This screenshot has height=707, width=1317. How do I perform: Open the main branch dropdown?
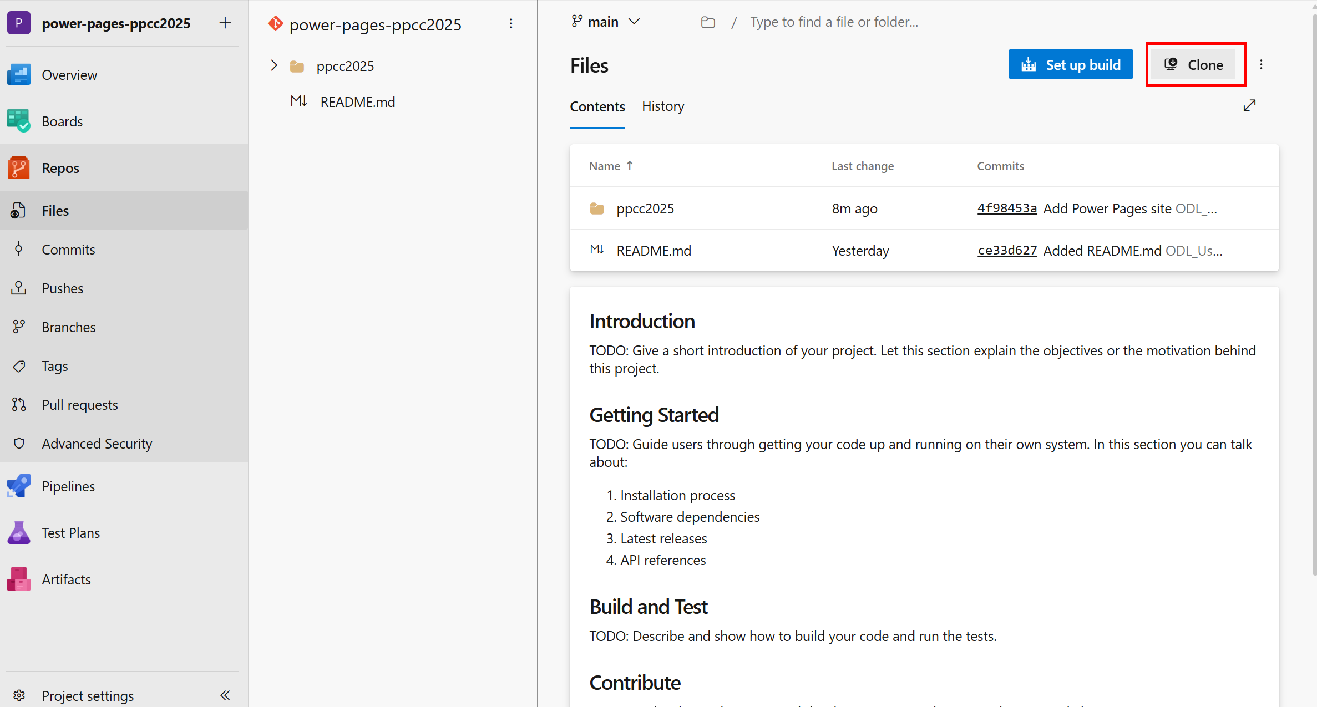[606, 22]
